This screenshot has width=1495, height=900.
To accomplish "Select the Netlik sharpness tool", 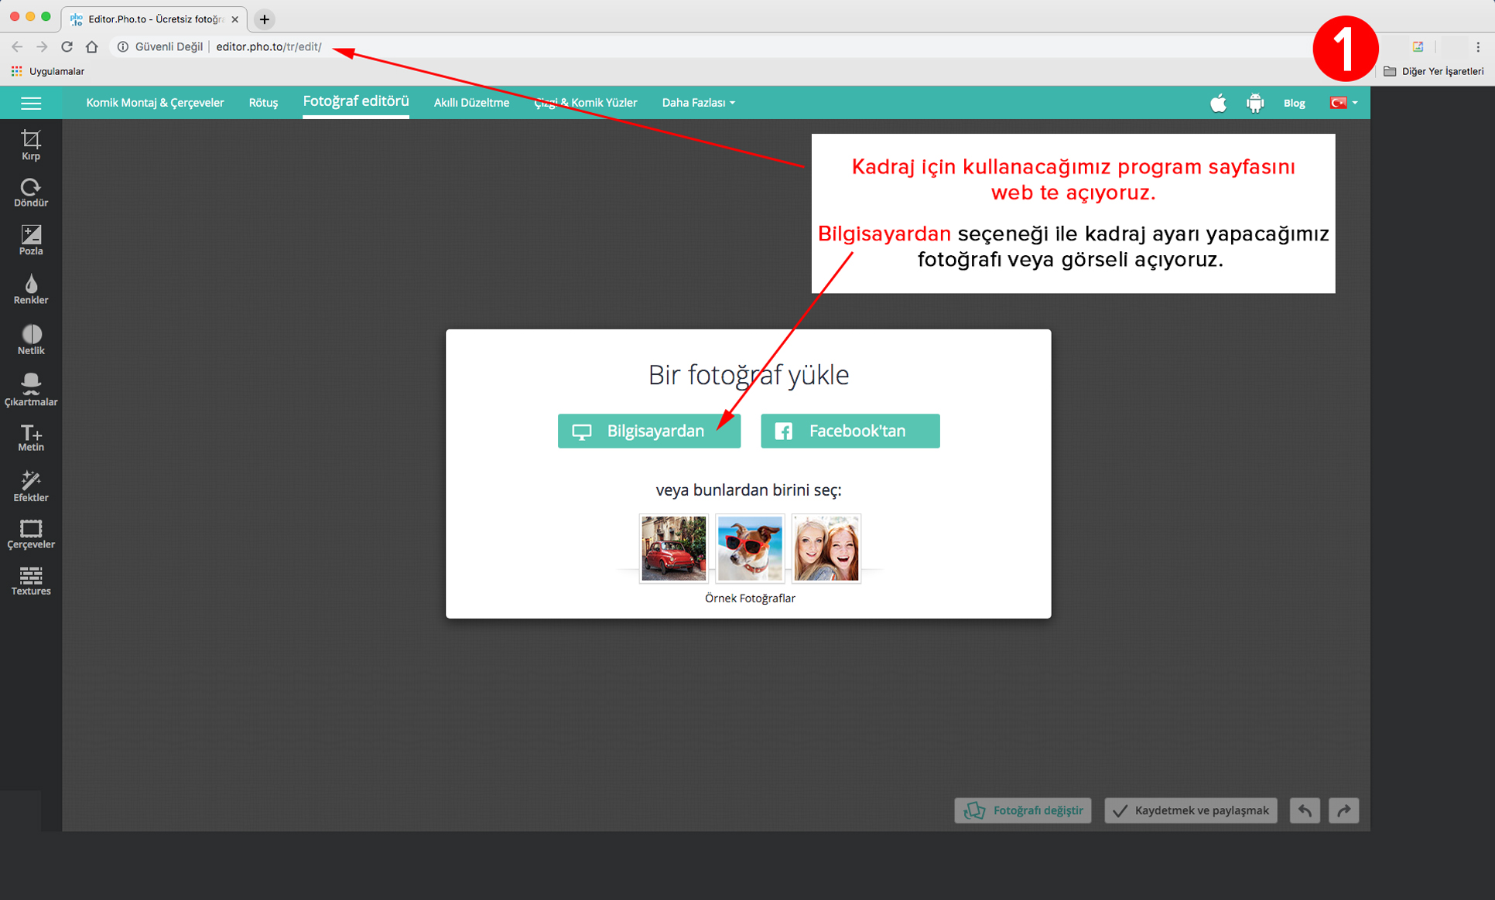I will click(31, 339).
